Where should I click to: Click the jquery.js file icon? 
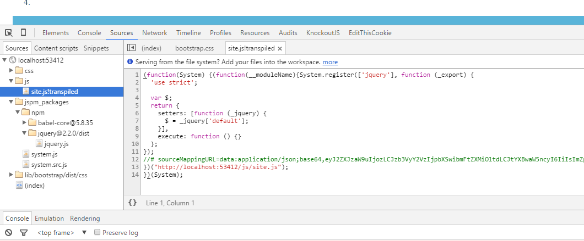click(39, 143)
